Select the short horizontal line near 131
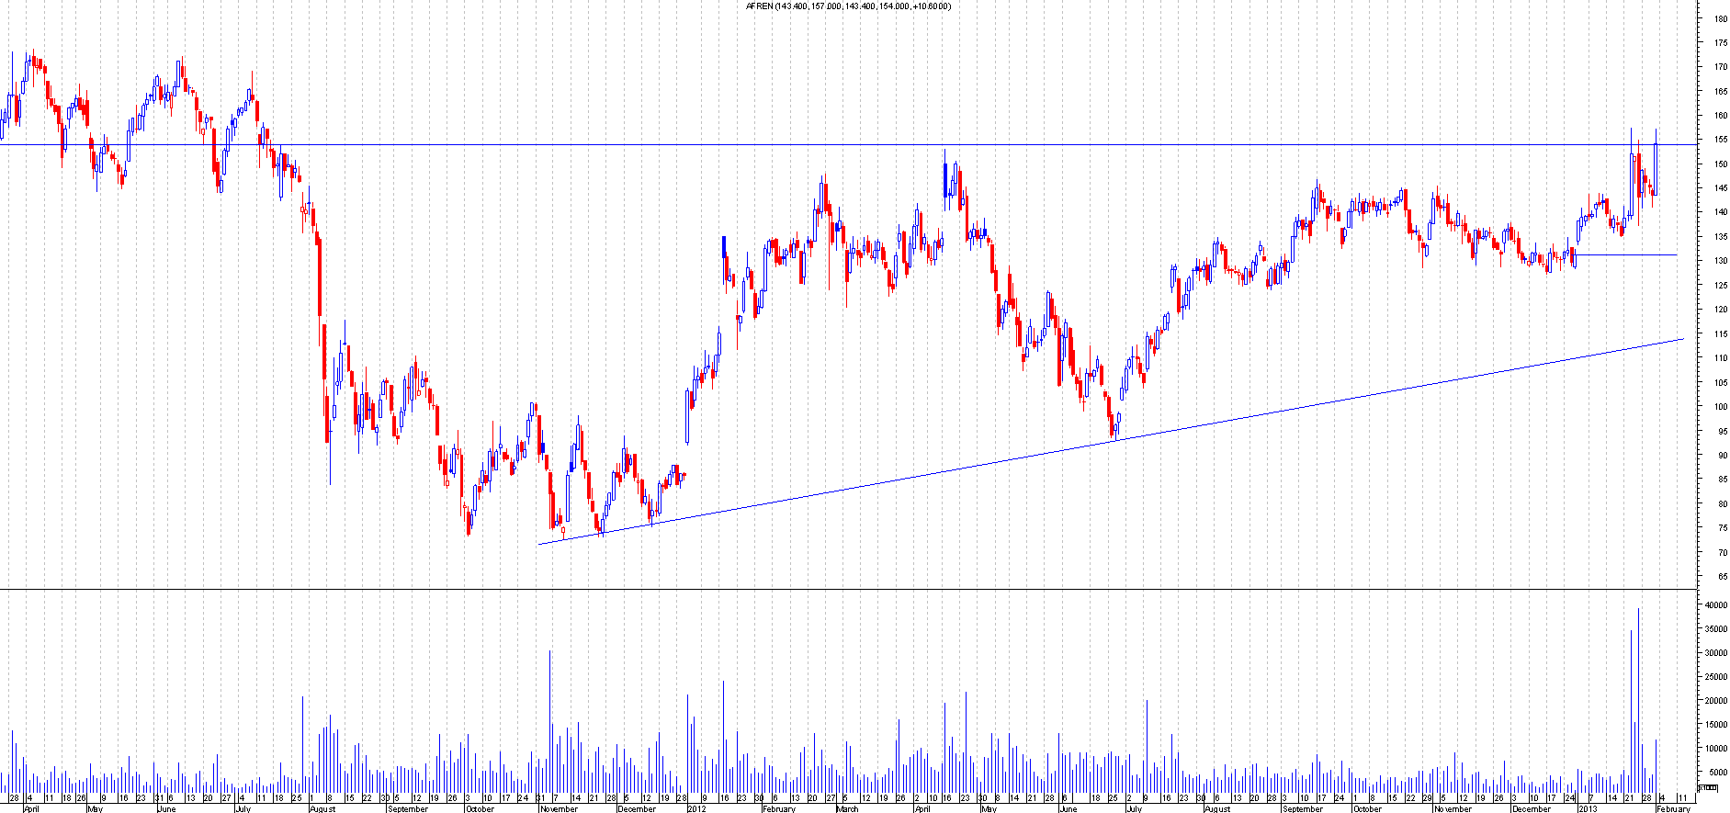Viewport: 1730px width, 813px height. click(x=1626, y=254)
